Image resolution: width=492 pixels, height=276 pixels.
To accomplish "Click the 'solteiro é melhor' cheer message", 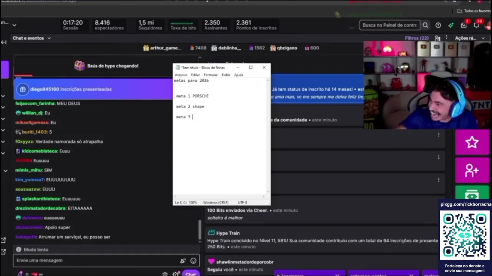I will coord(225,218).
